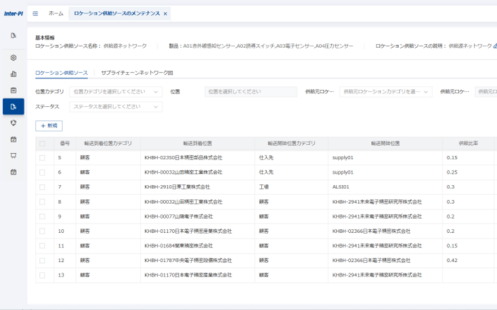Click the + 新規 button
Image resolution: width=497 pixels, height=310 pixels.
(49, 126)
